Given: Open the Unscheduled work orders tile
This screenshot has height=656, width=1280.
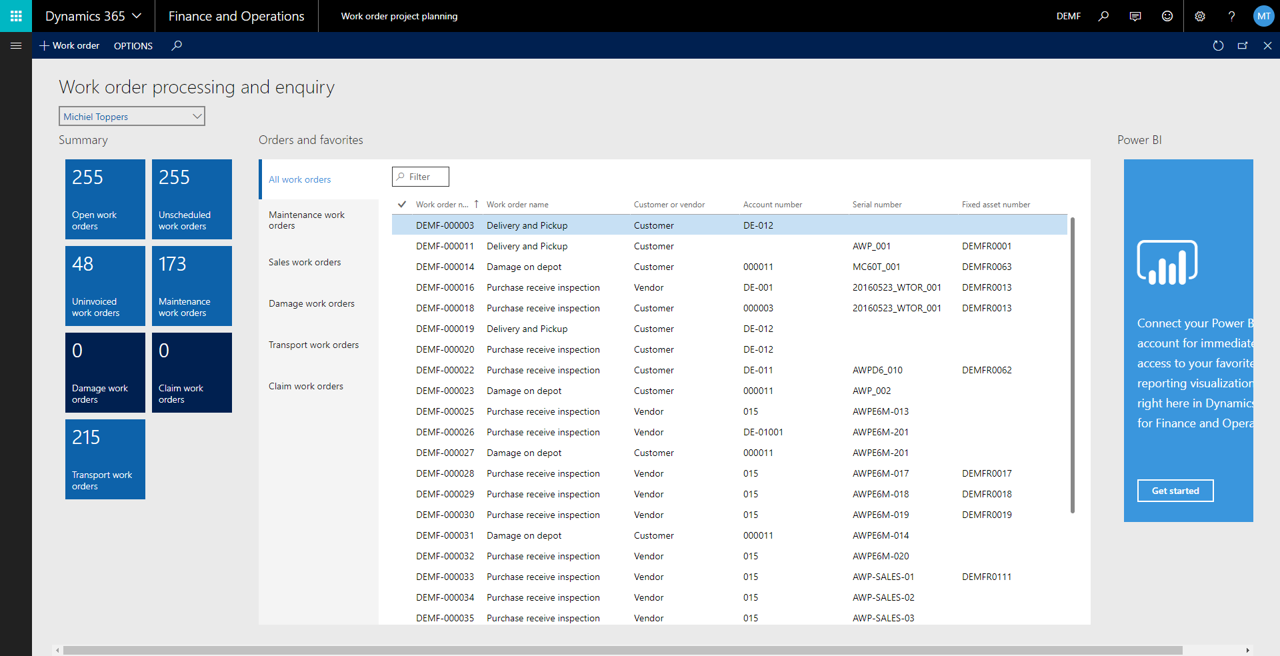Looking at the screenshot, I should click(192, 199).
